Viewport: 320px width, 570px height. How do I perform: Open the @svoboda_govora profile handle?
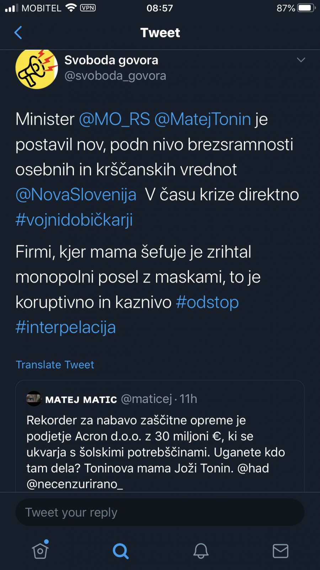(x=115, y=76)
